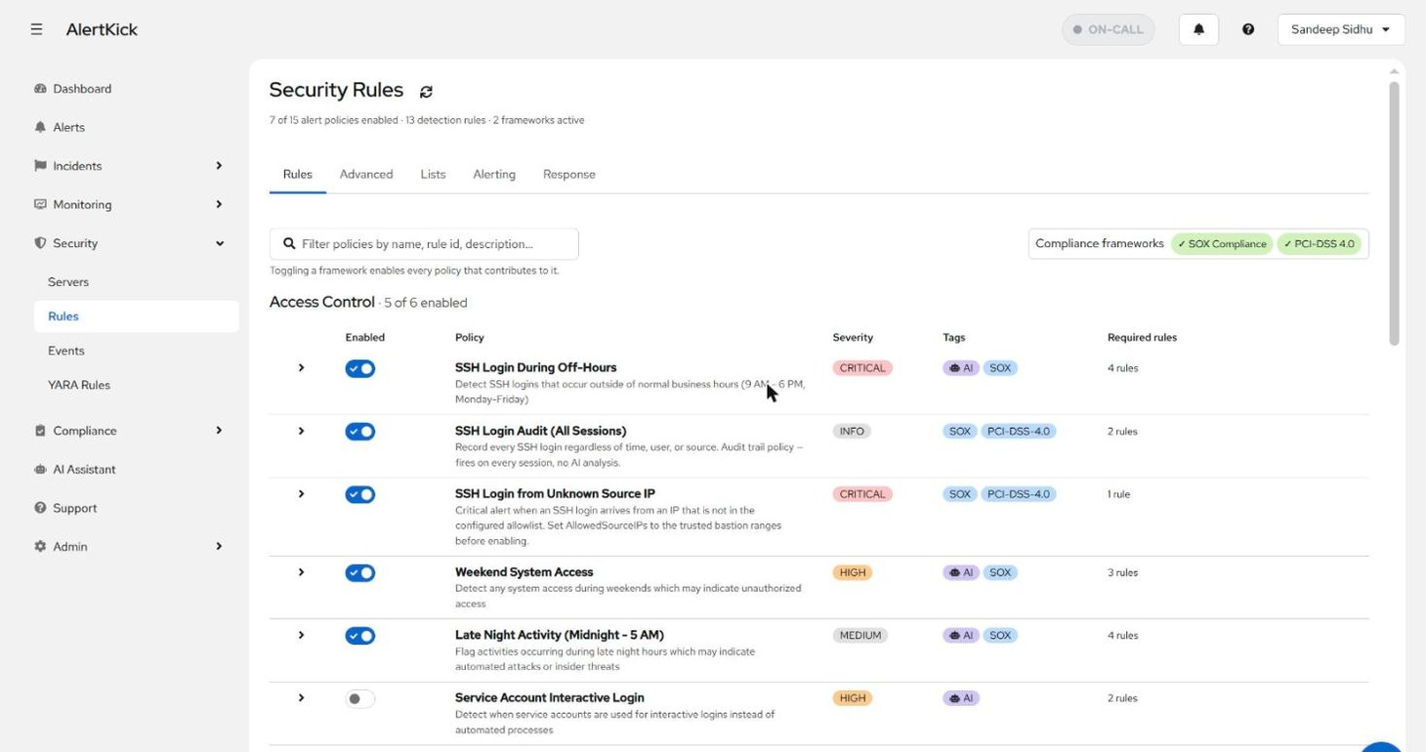Click the Monitoring chart icon
Image resolution: width=1426 pixels, height=752 pixels.
[40, 204]
